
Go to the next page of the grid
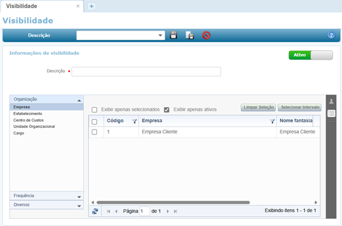(168, 211)
